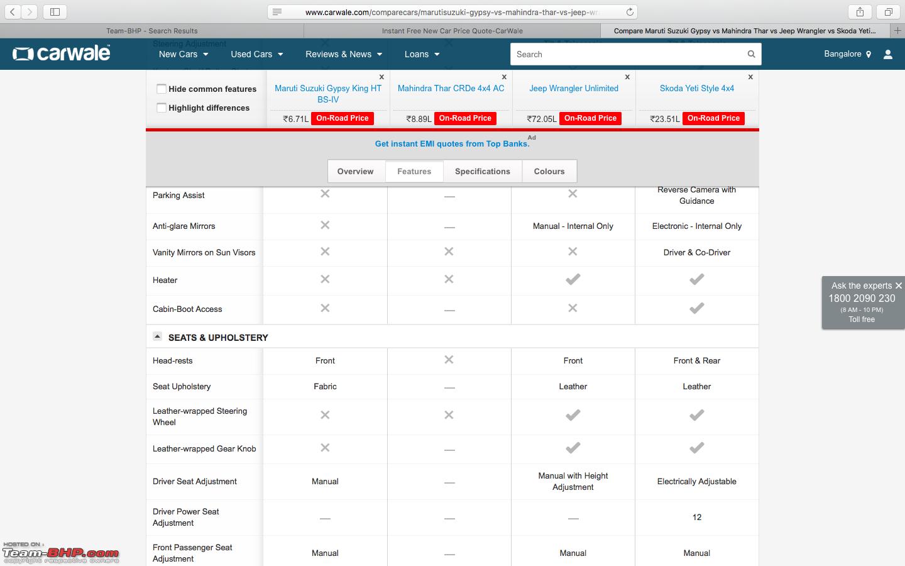This screenshot has width=905, height=566.
Task: Open Maruti Suzuki Gypsy King HT BS-IV link
Action: [328, 94]
